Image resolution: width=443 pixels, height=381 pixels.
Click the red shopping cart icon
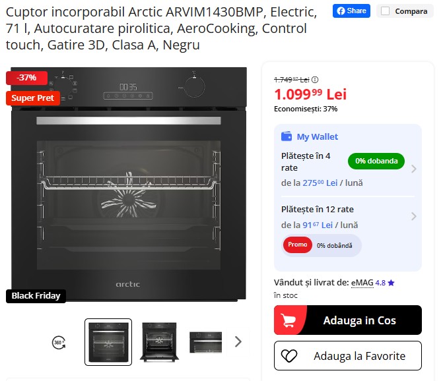(x=289, y=320)
